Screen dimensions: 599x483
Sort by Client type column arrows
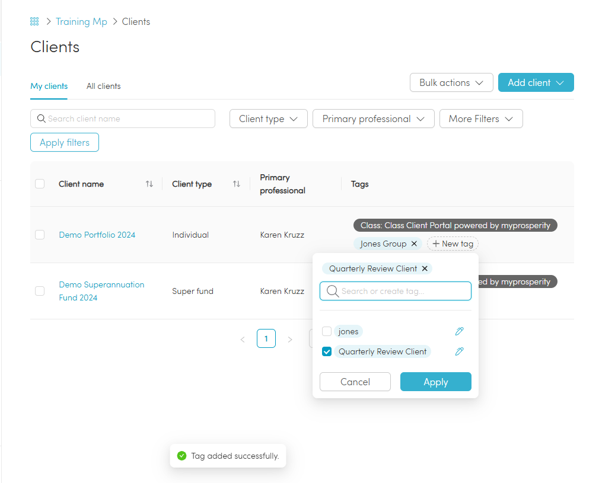pyautogui.click(x=237, y=184)
